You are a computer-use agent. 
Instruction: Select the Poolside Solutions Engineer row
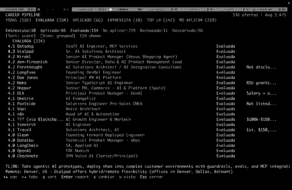click(x=142, y=104)
